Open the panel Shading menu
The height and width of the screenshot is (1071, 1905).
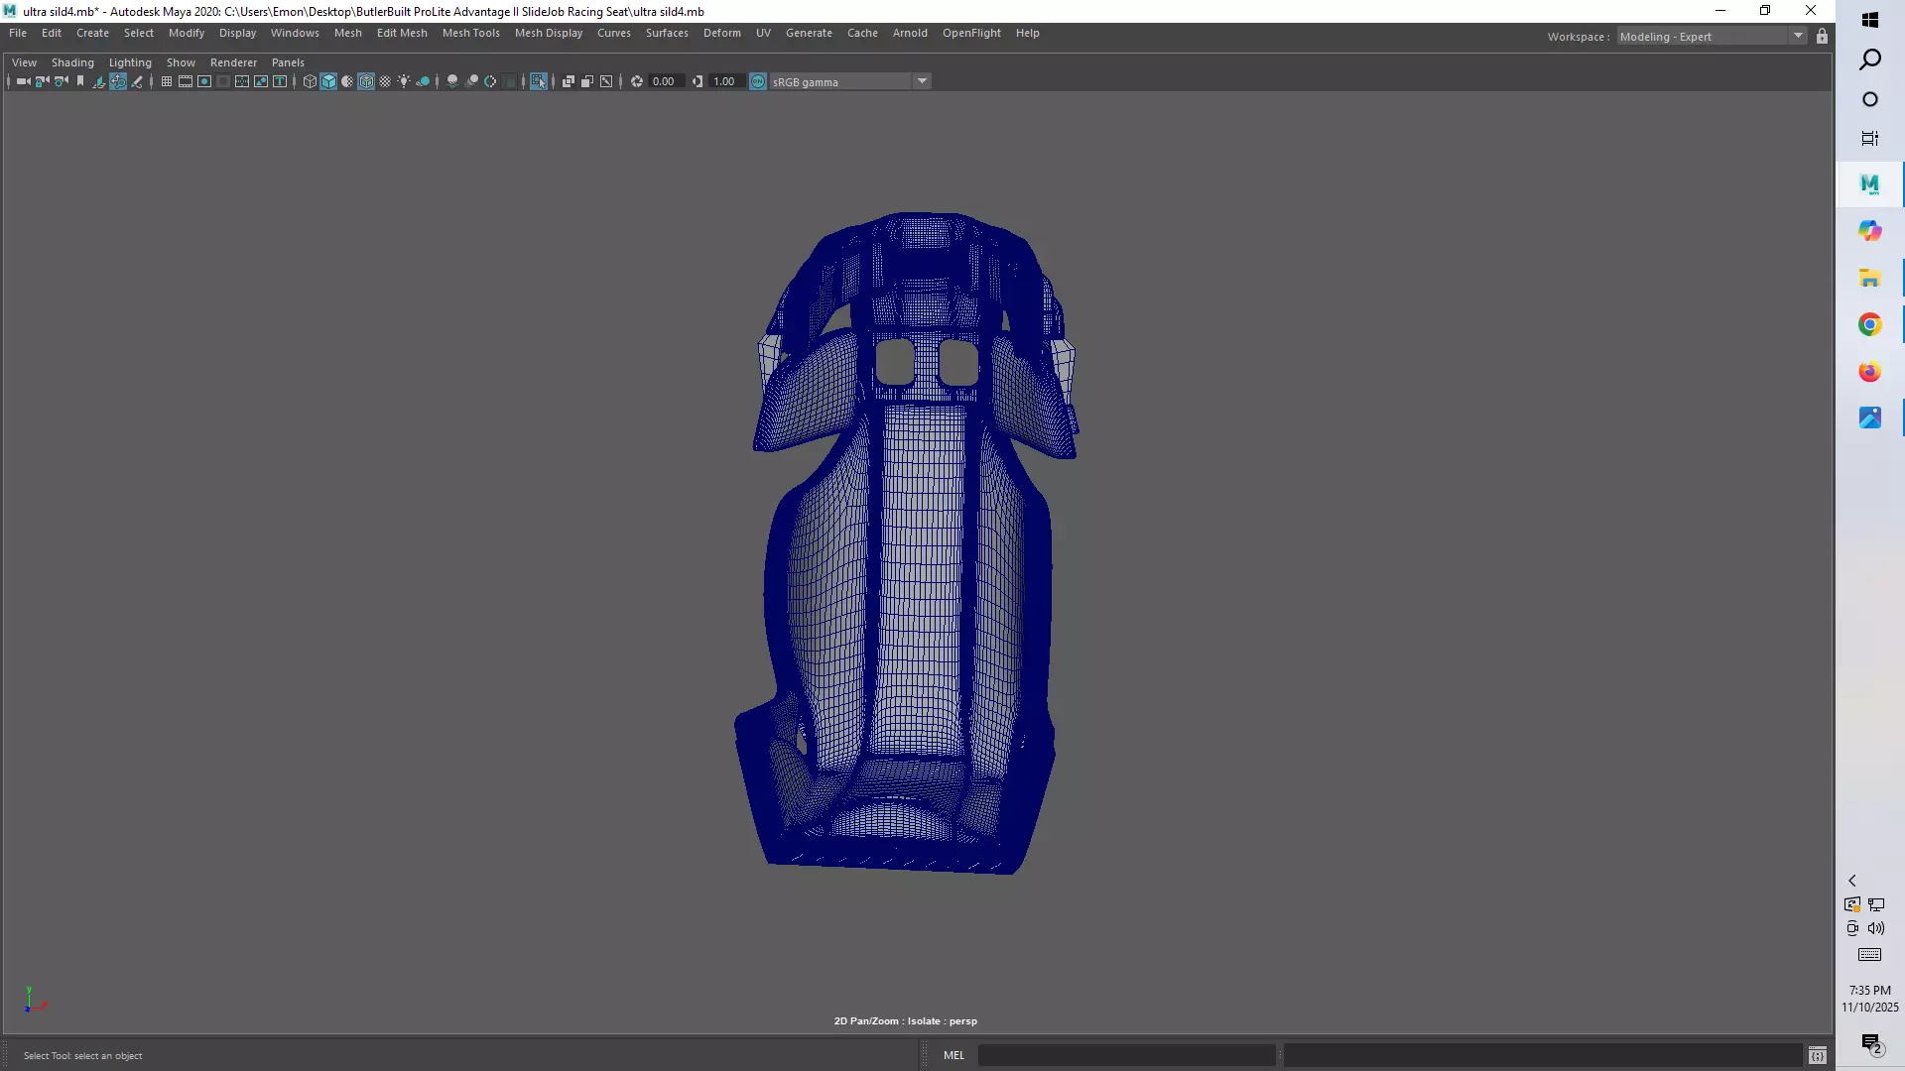(72, 62)
